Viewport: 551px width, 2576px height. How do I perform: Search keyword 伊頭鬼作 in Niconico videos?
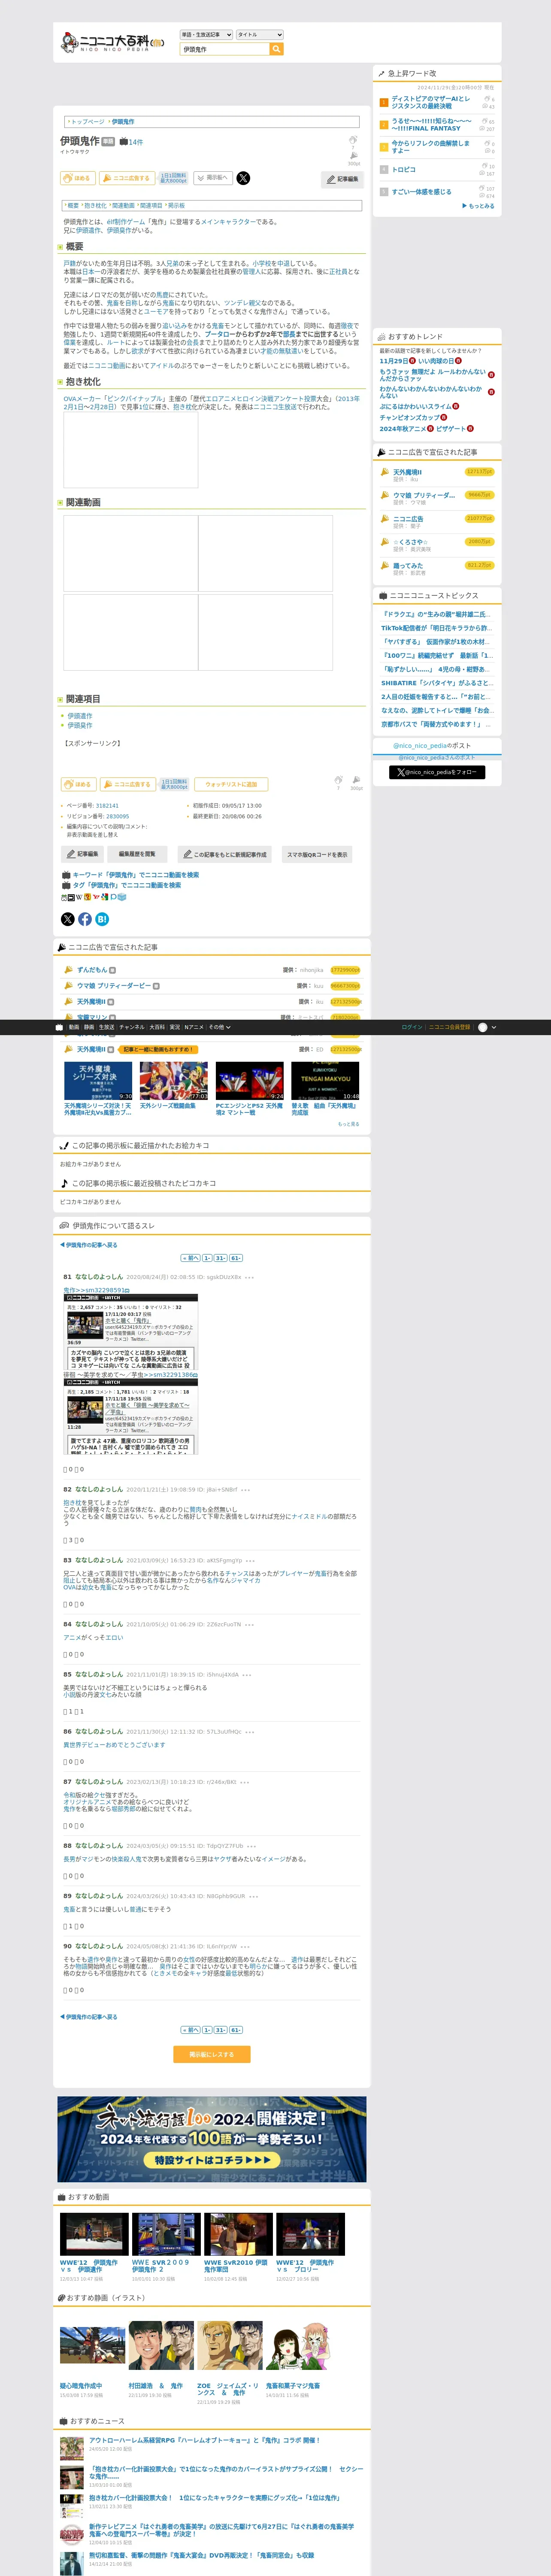pos(135,875)
